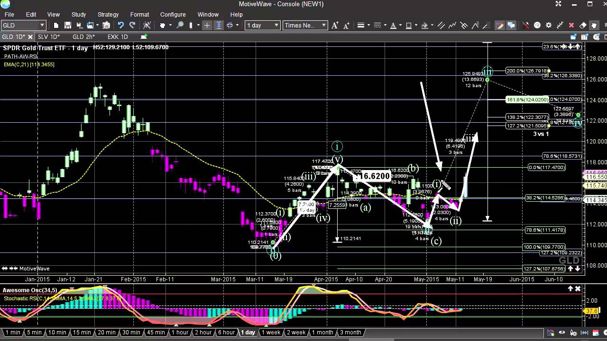The height and width of the screenshot is (341, 607).
Task: Click the 116.6200 price label box
Action: click(x=372, y=176)
